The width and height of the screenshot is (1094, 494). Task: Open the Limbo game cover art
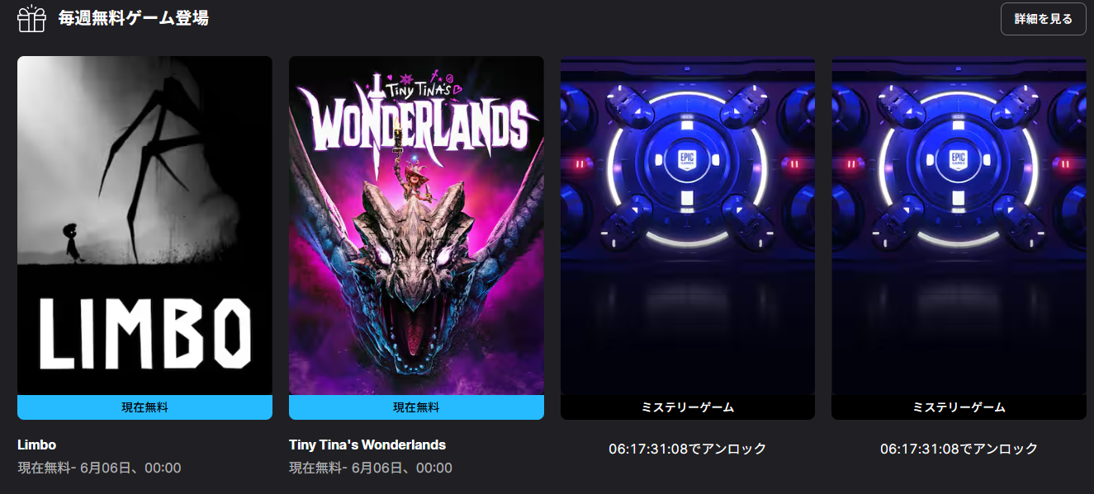[144, 225]
